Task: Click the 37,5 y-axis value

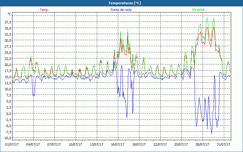Action: [8, 22]
